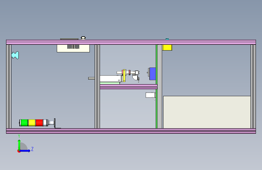Screen dimensions: 262x170
Task: Select the white slide block on the shelf
Action: click(110, 79)
